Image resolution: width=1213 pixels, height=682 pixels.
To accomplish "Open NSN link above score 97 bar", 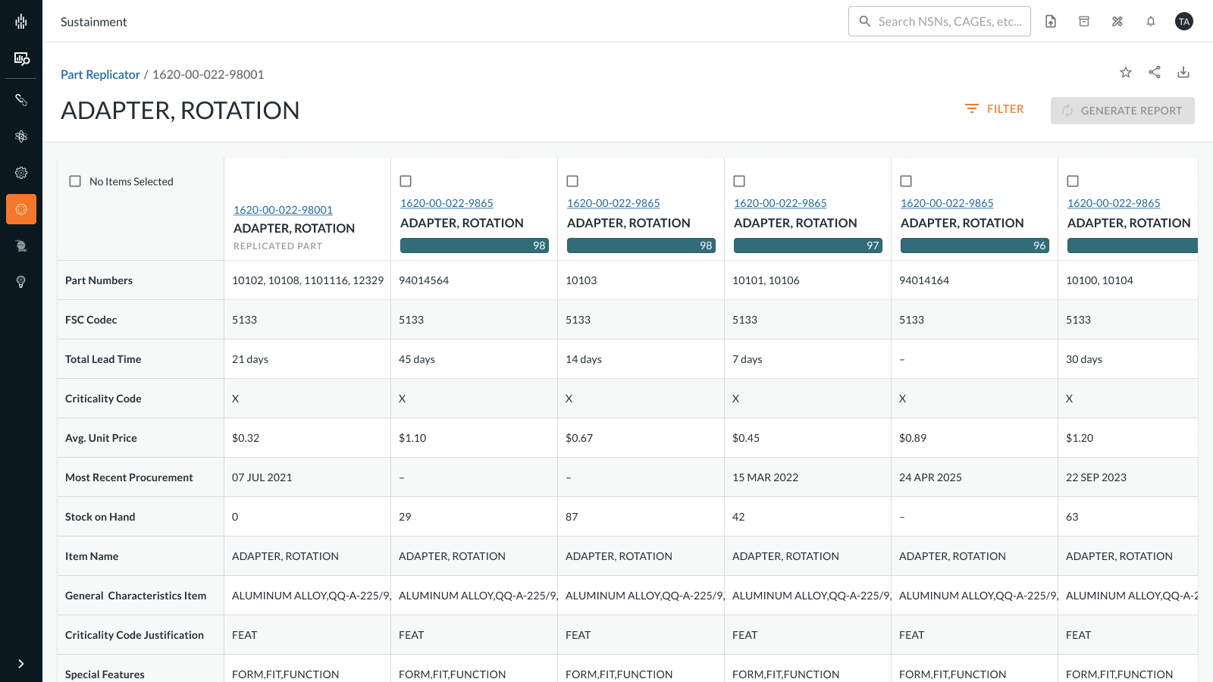I will pyautogui.click(x=780, y=203).
